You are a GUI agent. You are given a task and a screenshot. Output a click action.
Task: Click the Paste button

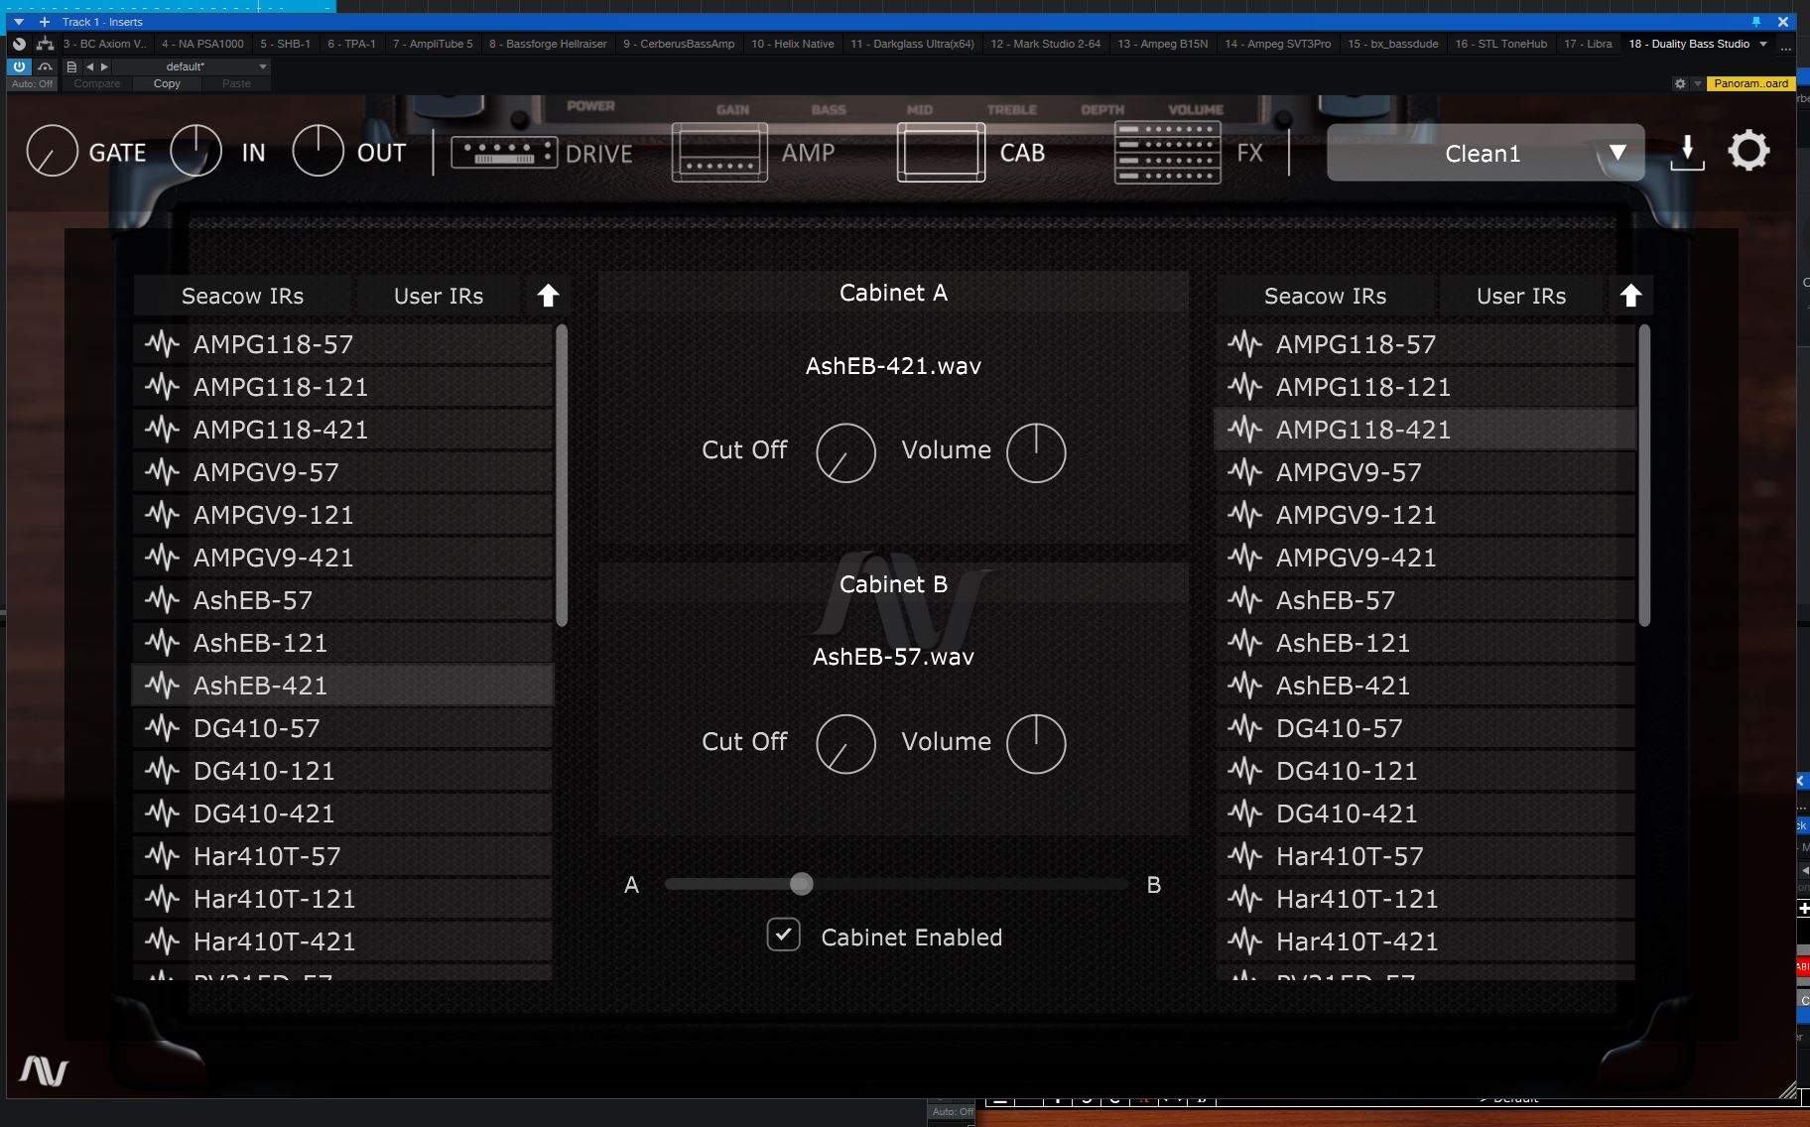click(236, 83)
